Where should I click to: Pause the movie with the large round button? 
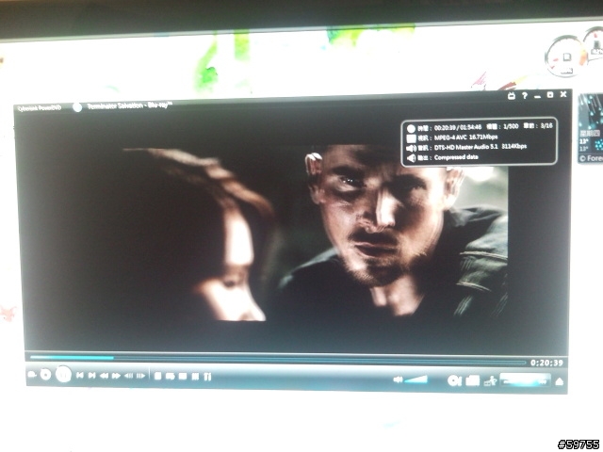pos(63,374)
